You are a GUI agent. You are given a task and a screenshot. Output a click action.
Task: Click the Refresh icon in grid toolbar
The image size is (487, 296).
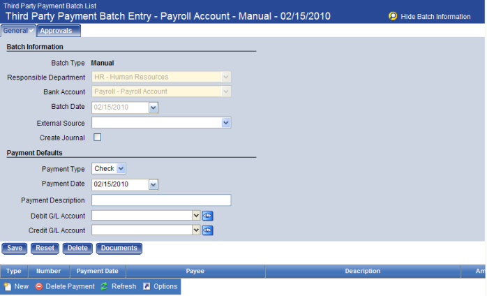tap(104, 286)
